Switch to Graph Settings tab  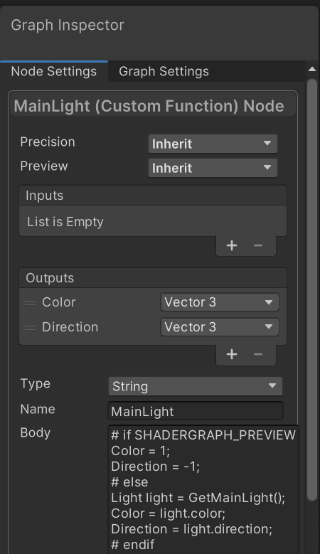point(164,71)
